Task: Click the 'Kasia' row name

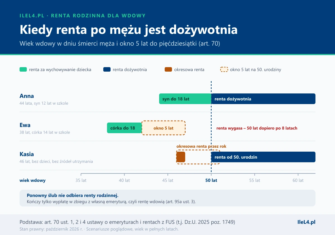Action: [27, 154]
